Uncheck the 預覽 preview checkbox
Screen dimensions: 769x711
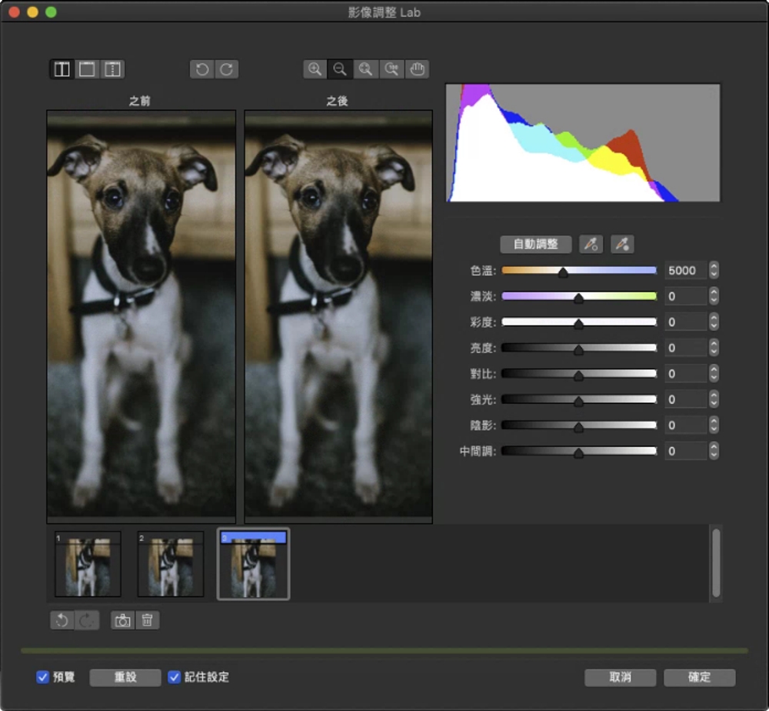[43, 677]
